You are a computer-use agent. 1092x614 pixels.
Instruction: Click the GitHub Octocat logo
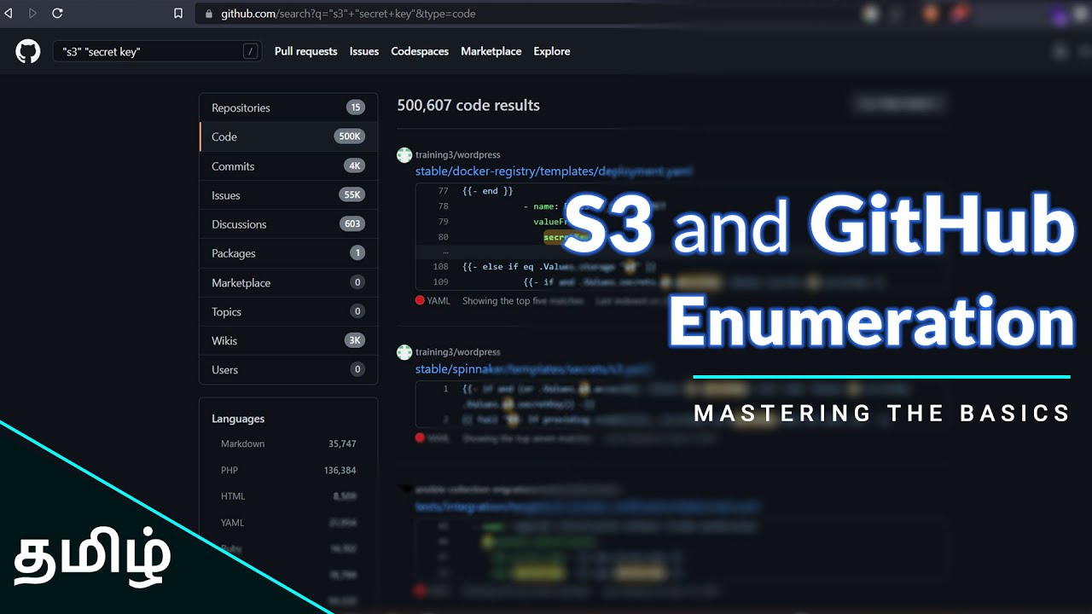click(x=28, y=51)
